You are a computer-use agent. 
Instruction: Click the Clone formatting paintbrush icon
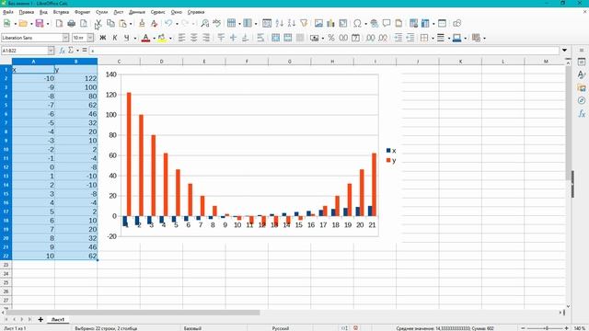[x=142, y=23]
